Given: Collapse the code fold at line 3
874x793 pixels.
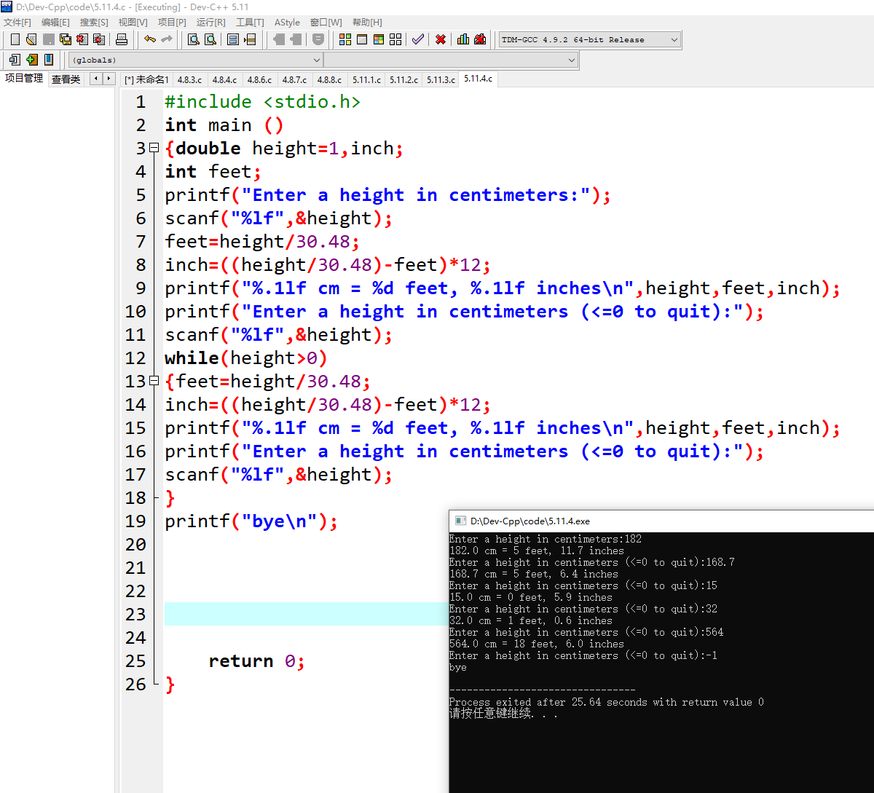Looking at the screenshot, I should (x=154, y=148).
